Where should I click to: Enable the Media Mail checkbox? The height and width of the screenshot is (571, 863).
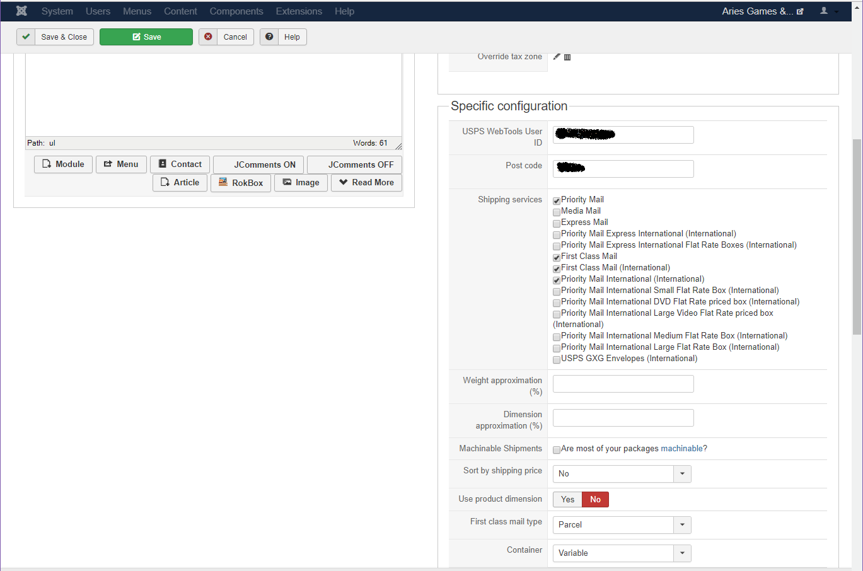[557, 212]
